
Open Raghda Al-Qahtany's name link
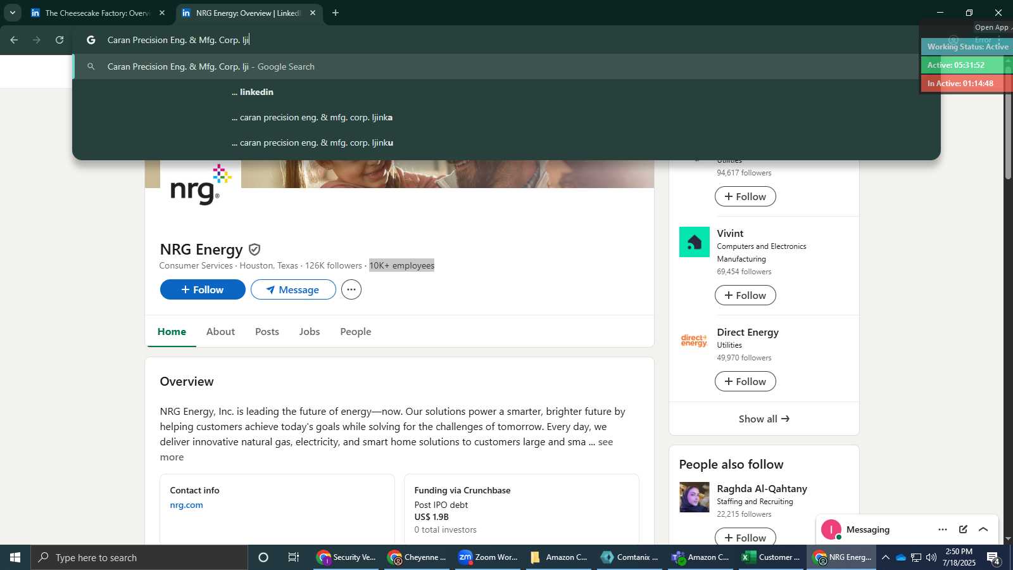[762, 488]
